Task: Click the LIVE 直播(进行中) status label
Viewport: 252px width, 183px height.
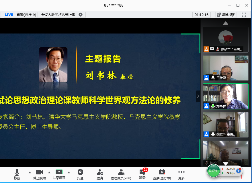Action: click(20, 15)
